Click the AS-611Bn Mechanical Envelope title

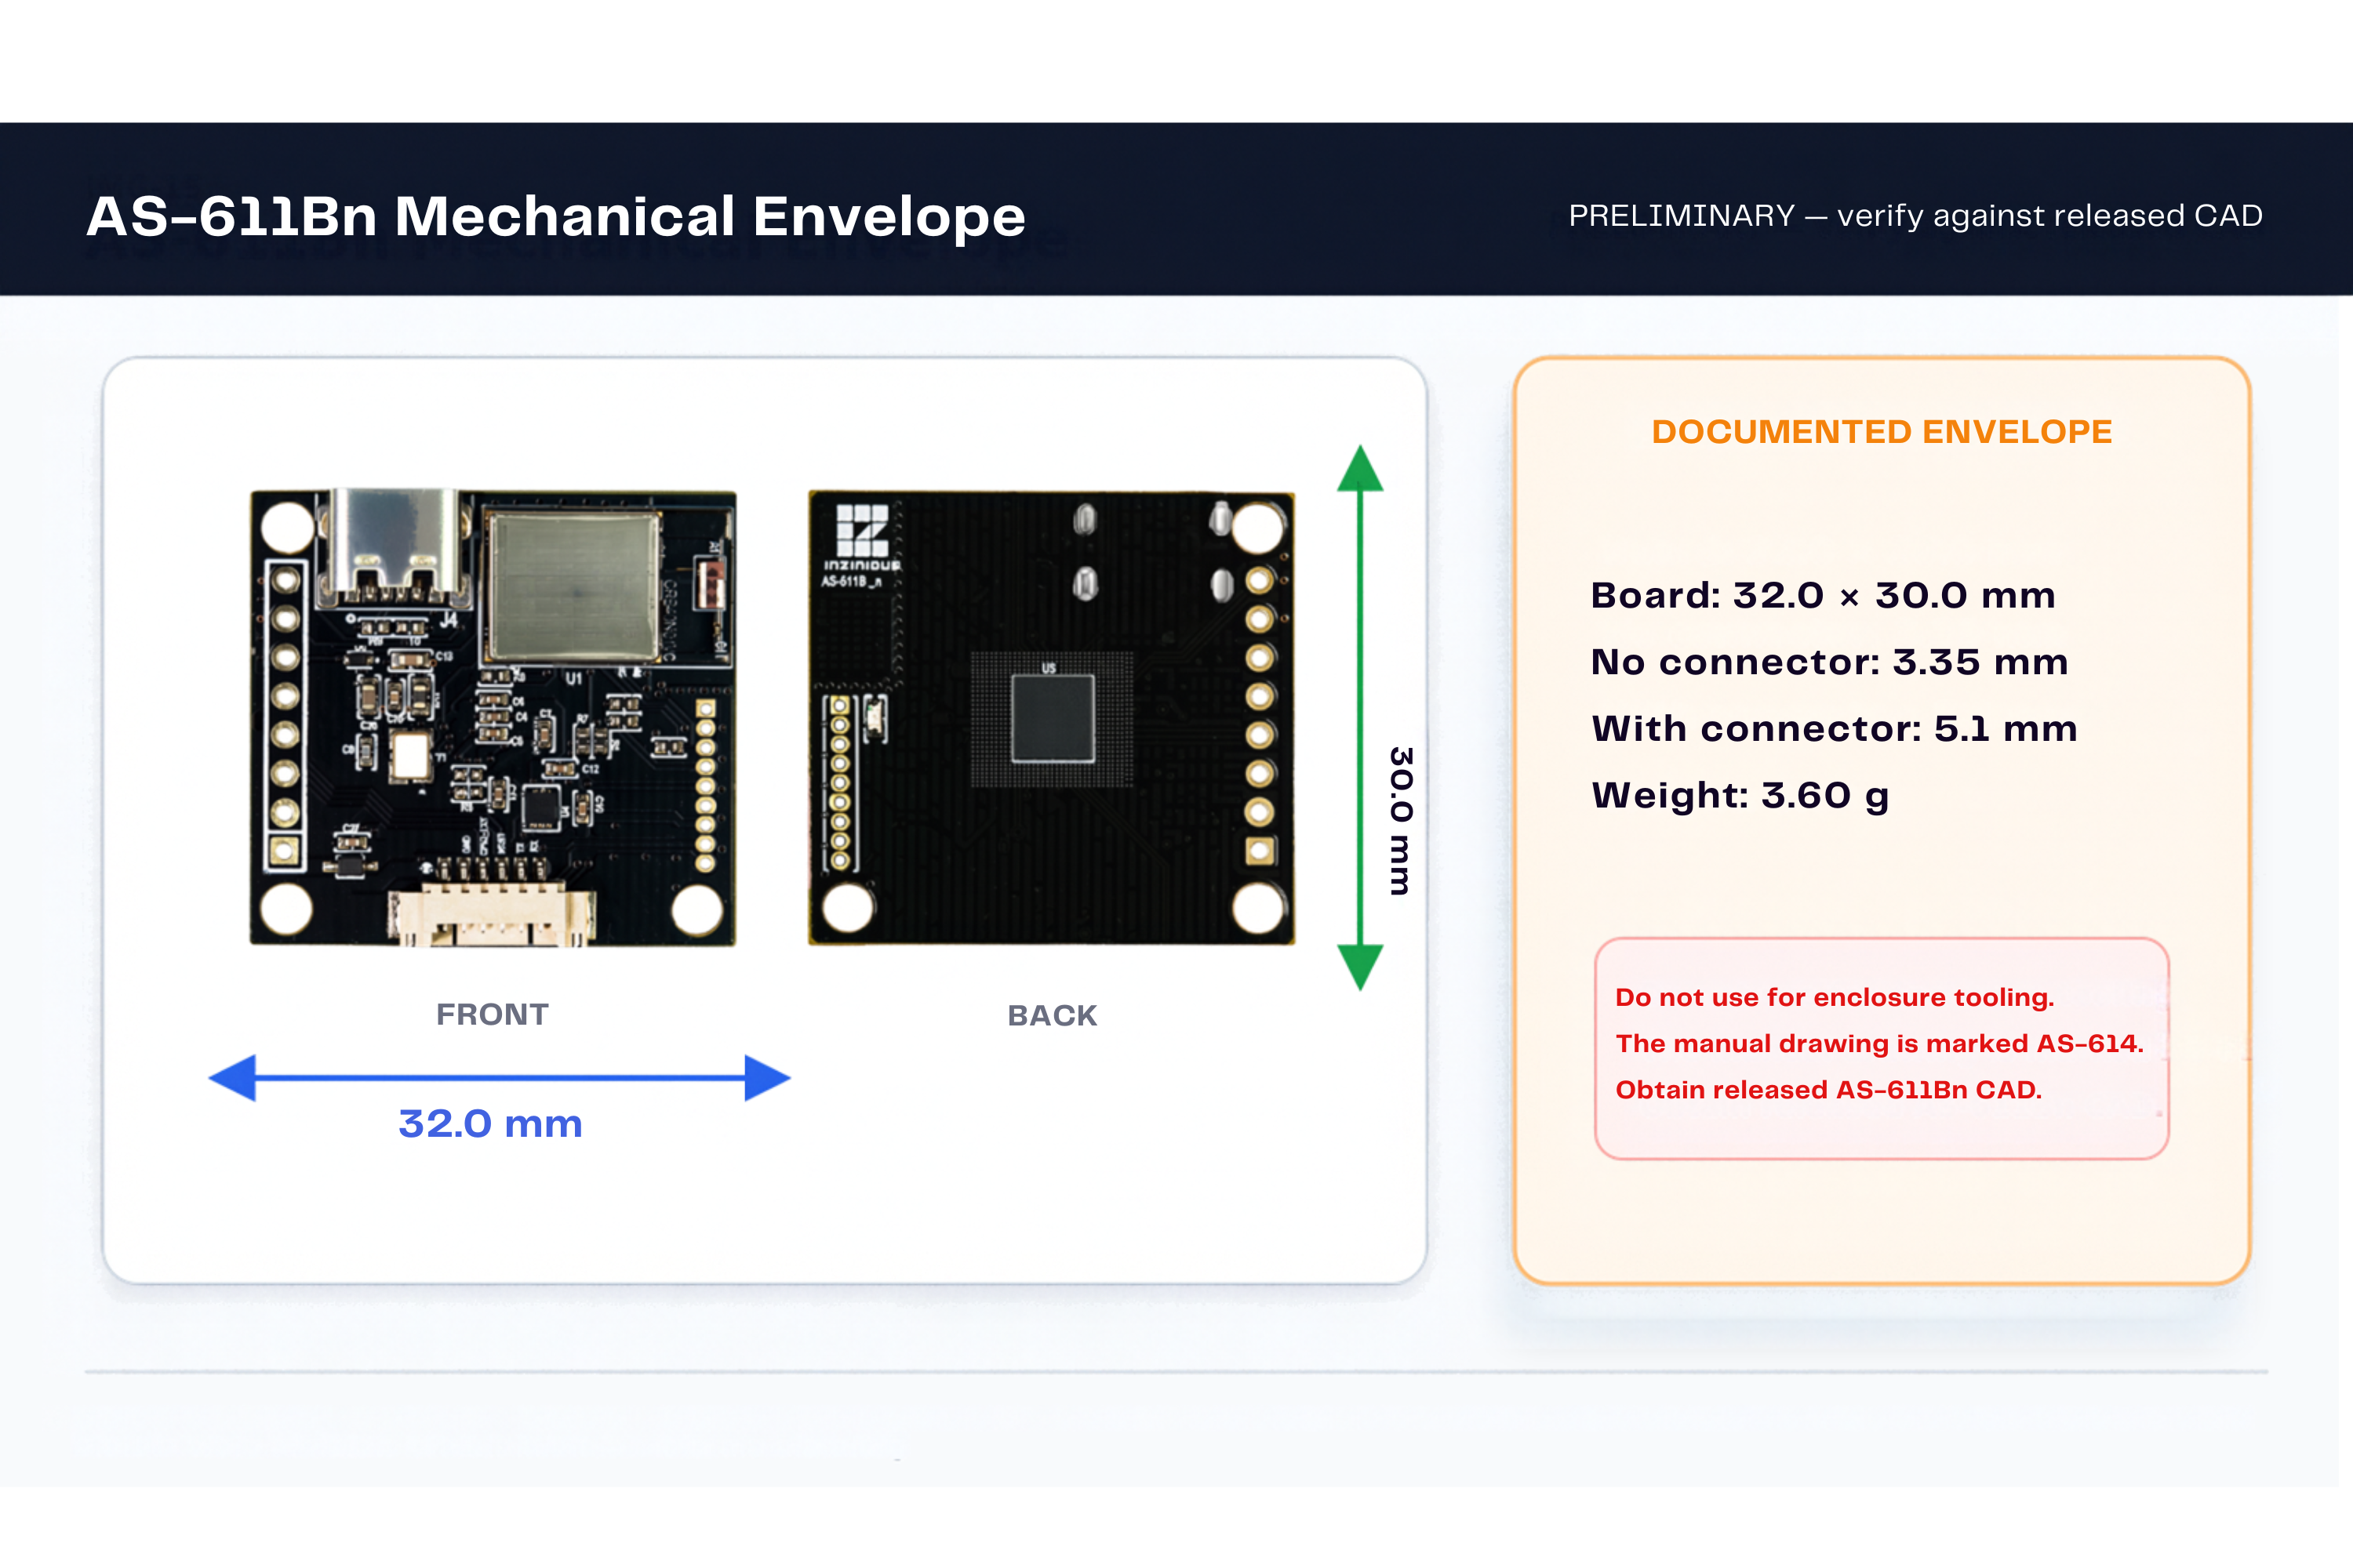(x=556, y=216)
